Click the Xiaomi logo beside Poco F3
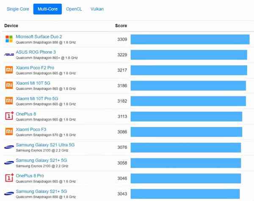The width and height of the screenshot is (254, 201). pyautogui.click(x=9, y=132)
